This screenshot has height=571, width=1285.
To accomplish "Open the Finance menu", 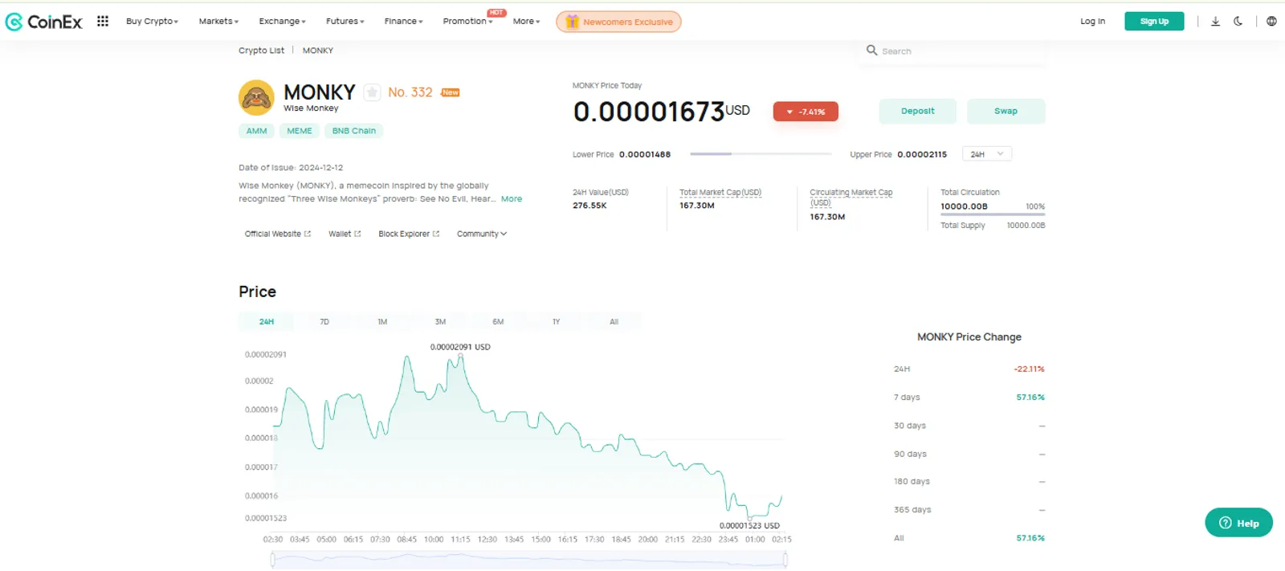I will 403,21.
